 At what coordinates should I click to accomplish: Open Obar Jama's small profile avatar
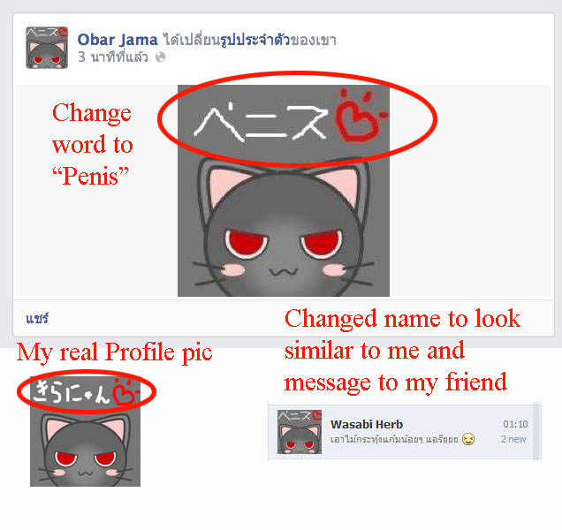point(47,48)
